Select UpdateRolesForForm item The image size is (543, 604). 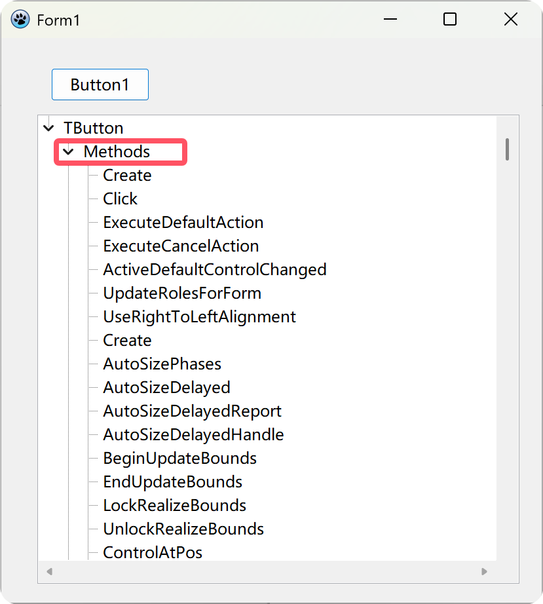click(x=182, y=293)
